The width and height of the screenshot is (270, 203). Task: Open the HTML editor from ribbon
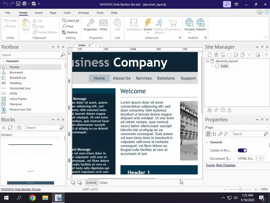click(103, 25)
